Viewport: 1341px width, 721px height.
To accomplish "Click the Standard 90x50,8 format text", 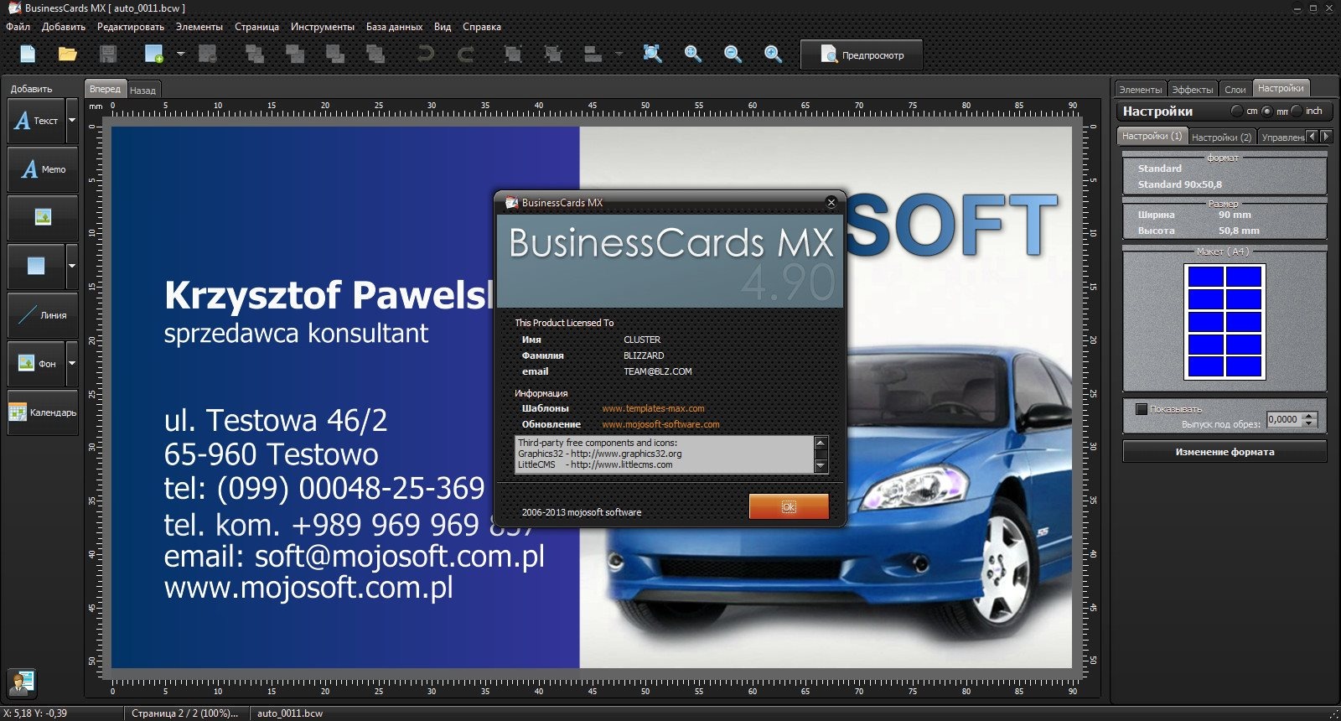I will (1179, 184).
